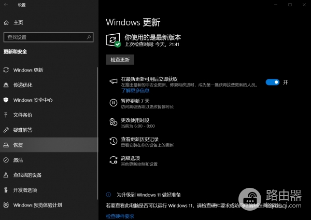Open 激活 activation page

point(18,160)
